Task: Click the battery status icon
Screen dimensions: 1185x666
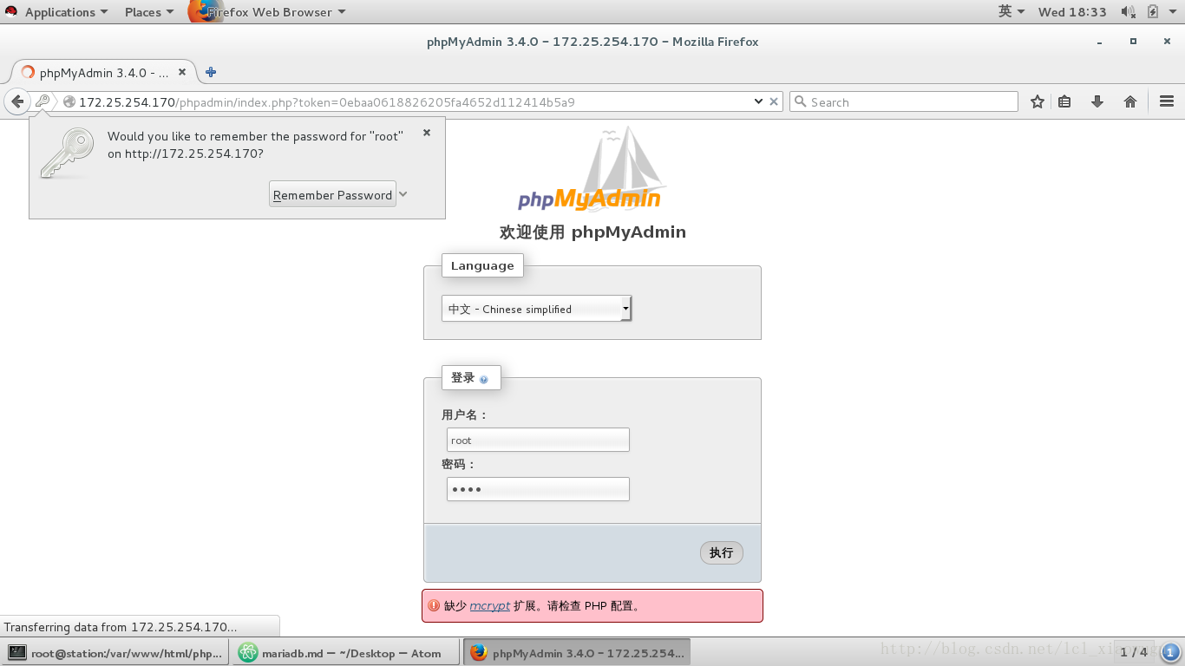Action: 1153,11
